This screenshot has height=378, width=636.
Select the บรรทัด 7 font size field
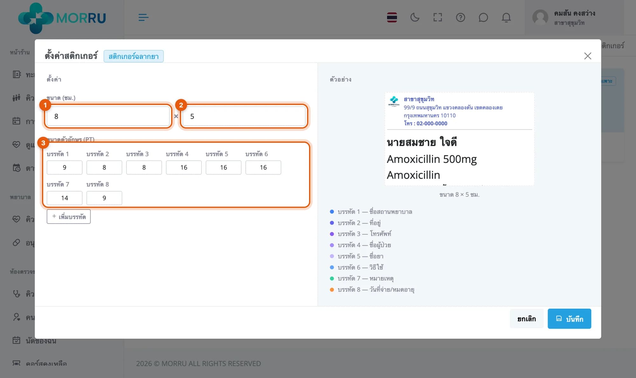[65, 198]
